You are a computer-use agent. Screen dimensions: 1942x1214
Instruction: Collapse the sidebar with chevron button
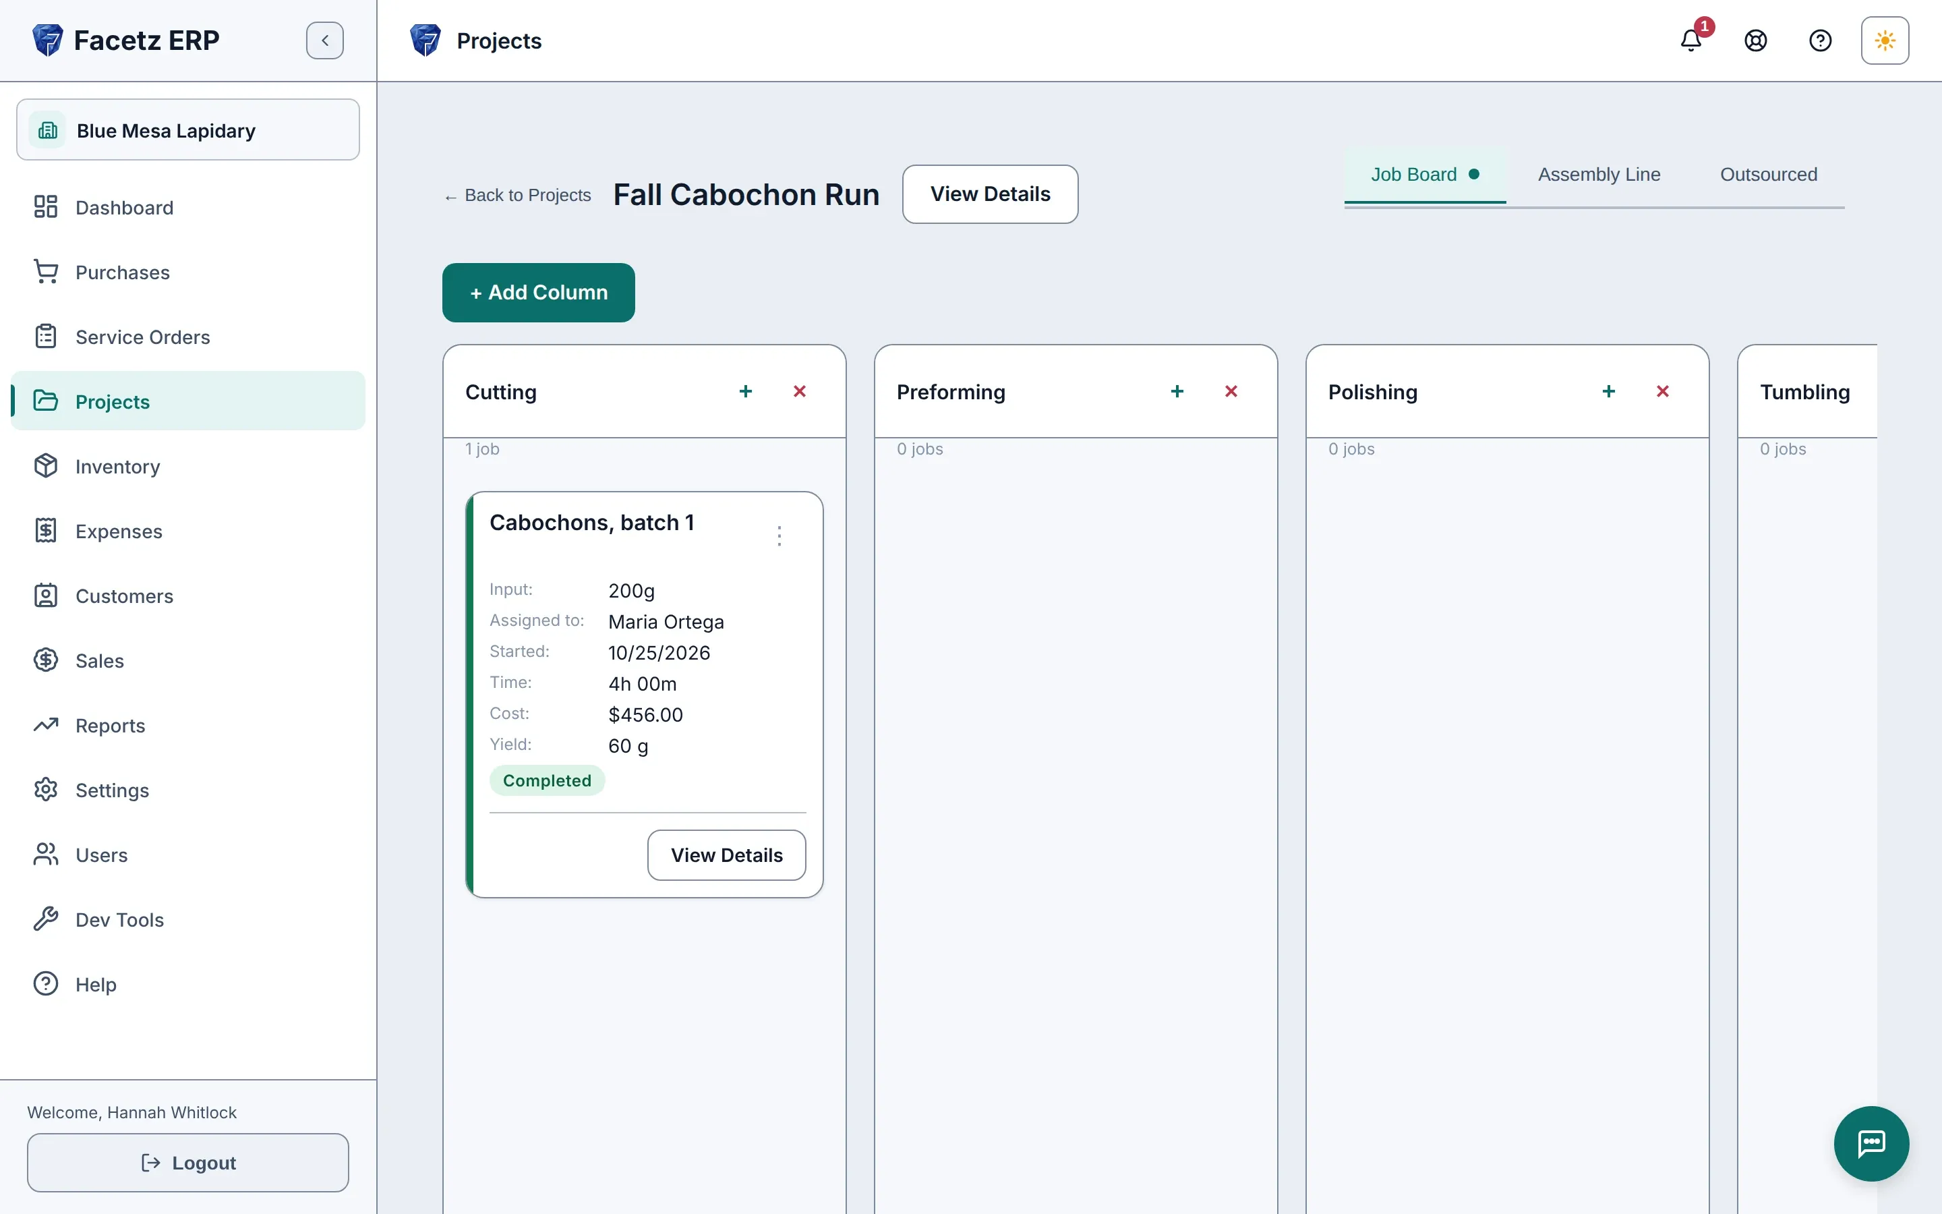coord(325,40)
